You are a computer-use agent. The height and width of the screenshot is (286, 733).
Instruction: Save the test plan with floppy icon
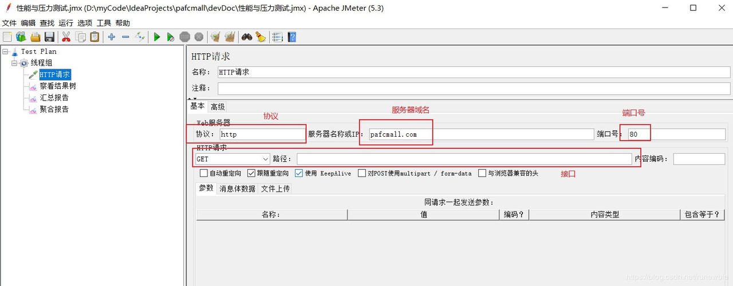(x=50, y=37)
